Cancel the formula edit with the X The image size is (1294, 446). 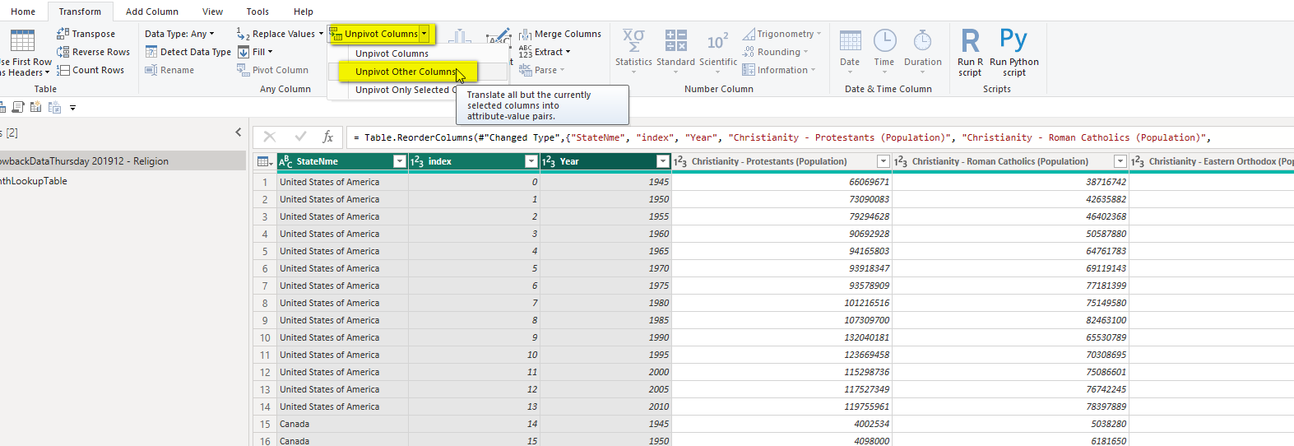click(270, 137)
